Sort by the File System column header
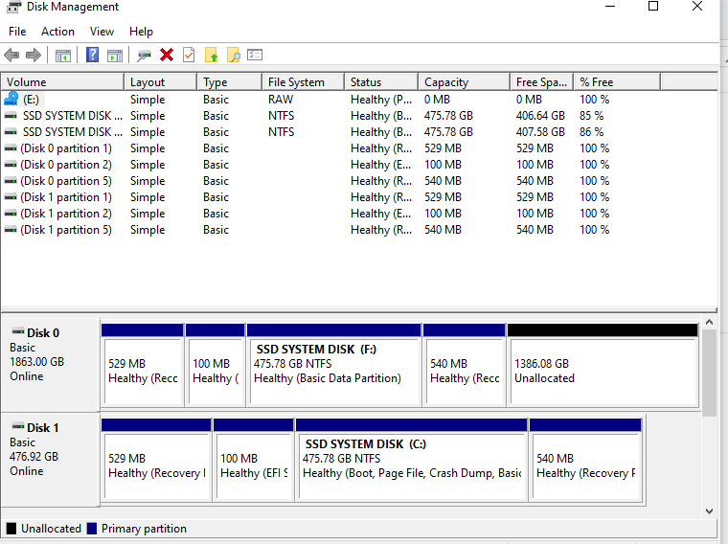 tap(304, 82)
